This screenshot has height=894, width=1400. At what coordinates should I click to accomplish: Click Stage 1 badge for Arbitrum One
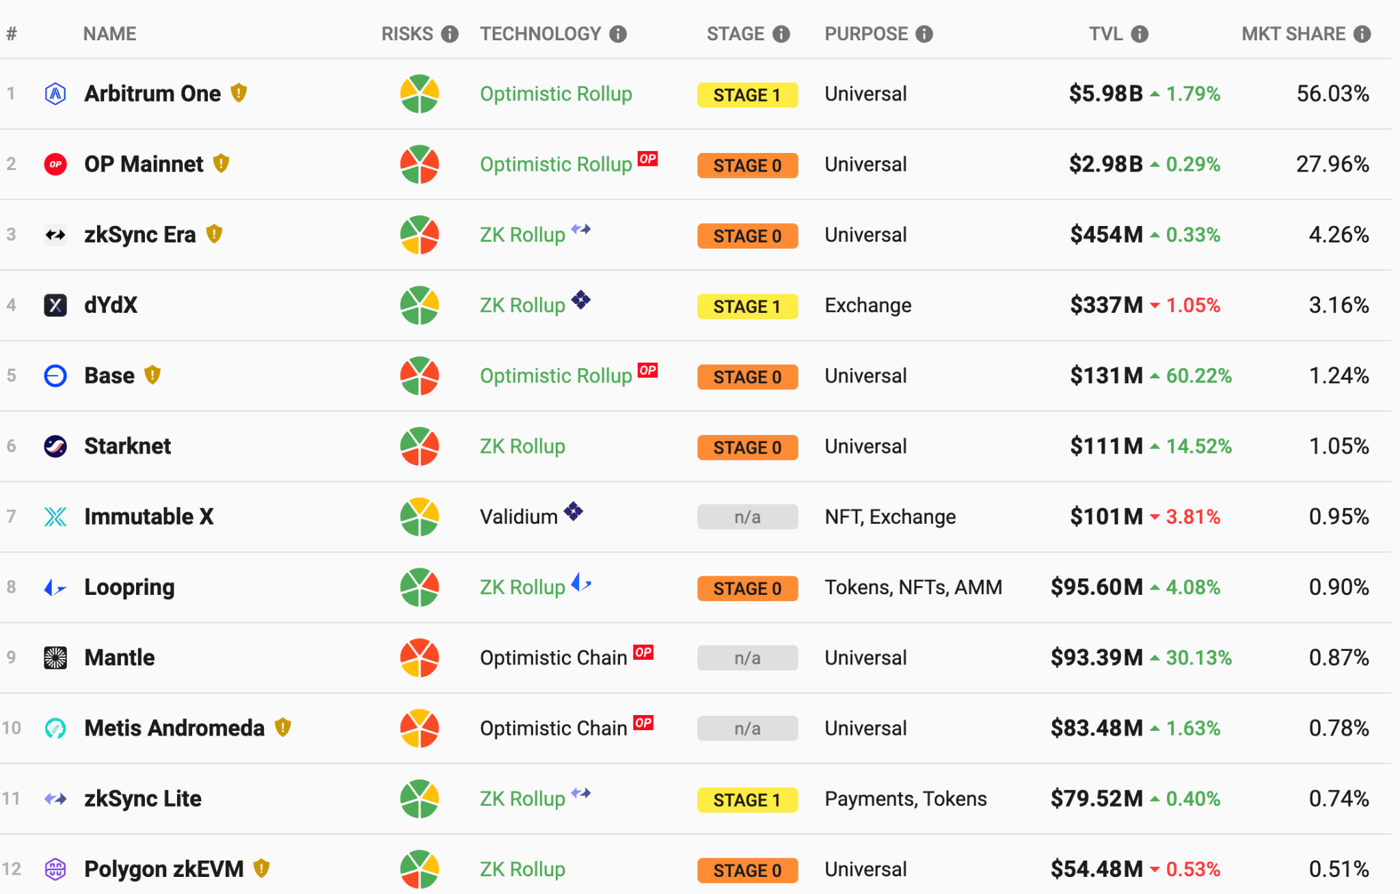pyautogui.click(x=747, y=95)
